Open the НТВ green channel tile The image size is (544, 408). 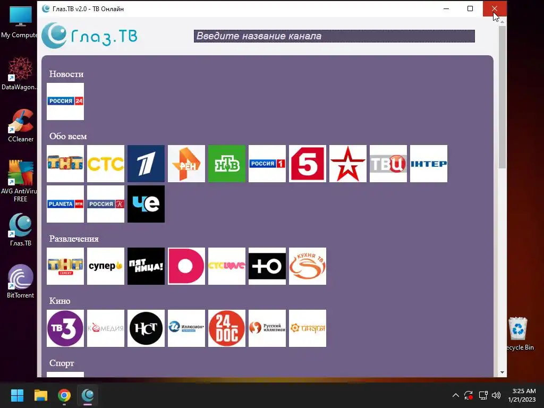coord(227,164)
